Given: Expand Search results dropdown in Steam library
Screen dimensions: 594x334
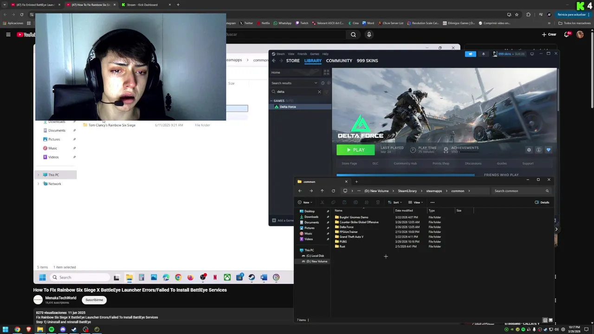Looking at the screenshot, I should (x=316, y=83).
